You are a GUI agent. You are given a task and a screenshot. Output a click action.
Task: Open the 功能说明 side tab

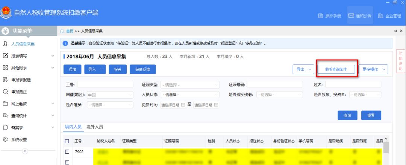401,61
